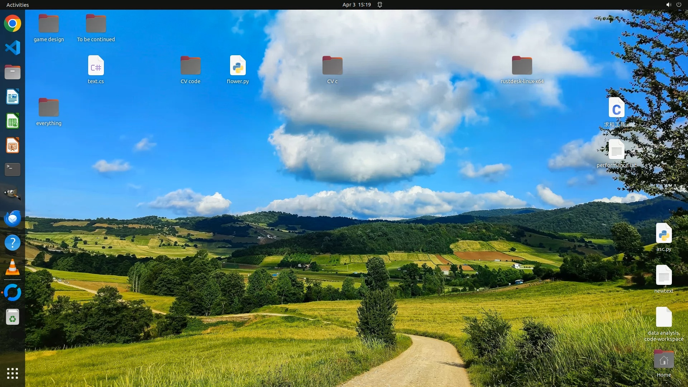
Task: Open the Files manager in dock
Action: (x=13, y=72)
